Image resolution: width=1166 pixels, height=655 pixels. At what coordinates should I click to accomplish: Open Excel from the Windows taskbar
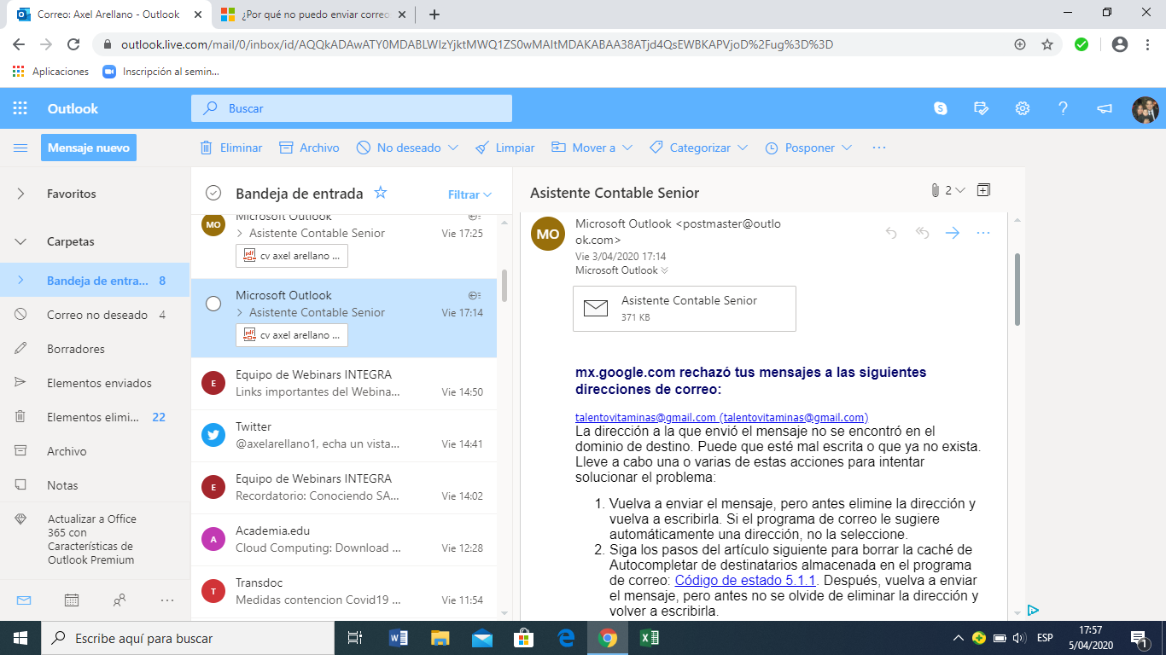pos(650,638)
